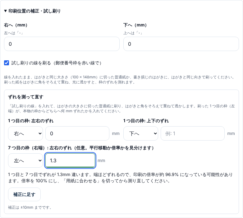The image size is (243, 218).
Task: Click the 下へ (mm) offset input
Action: (181, 44)
